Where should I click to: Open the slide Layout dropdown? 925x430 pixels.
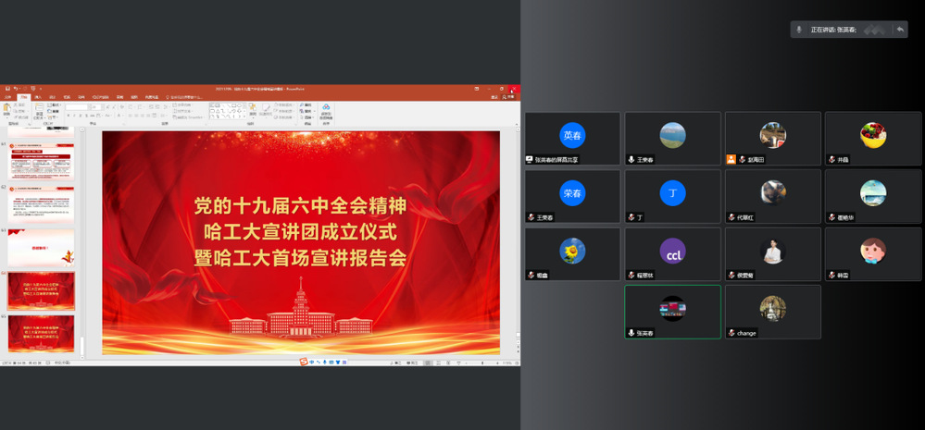[x=55, y=104]
